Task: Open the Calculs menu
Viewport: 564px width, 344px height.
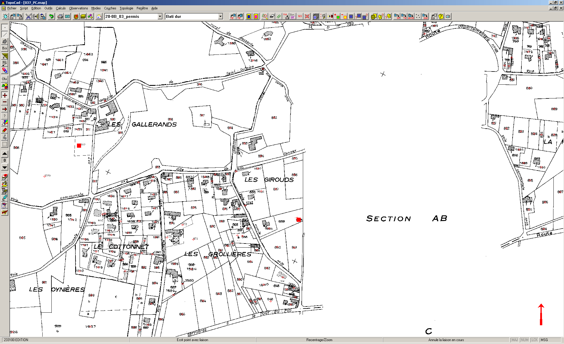Action: click(61, 8)
